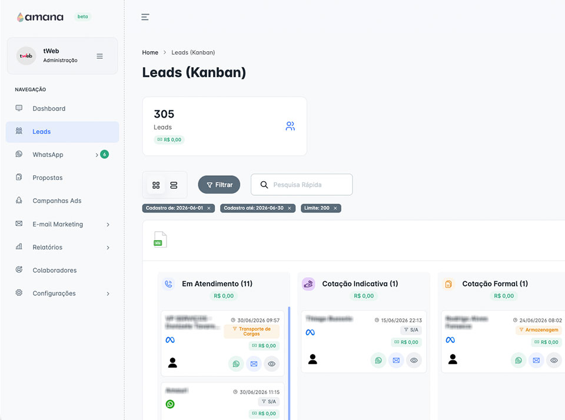565x420 pixels.
Task: Switch to list view layout
Action: point(174,185)
